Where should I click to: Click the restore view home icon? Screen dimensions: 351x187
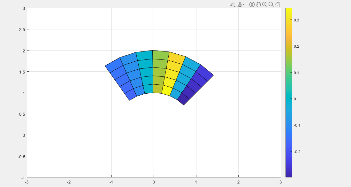278,4
